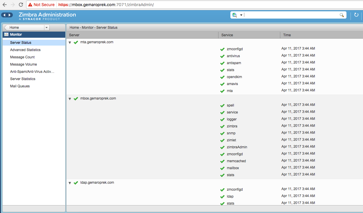This screenshot has width=363, height=213.
Task: Click the opendkim service name
Action: [x=234, y=77]
